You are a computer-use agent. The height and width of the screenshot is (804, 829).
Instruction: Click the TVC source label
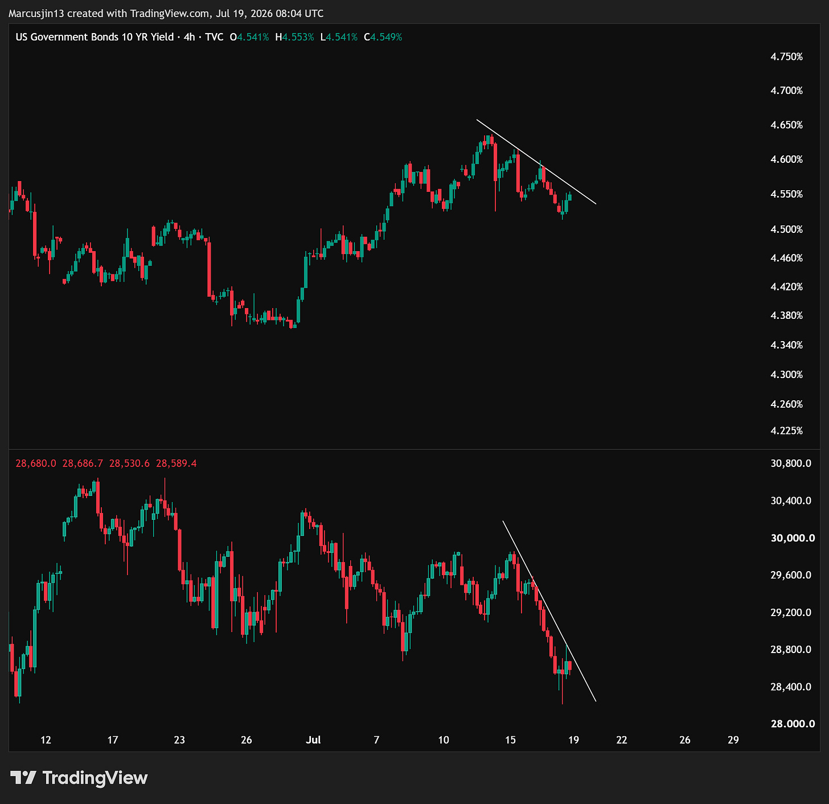tap(214, 37)
